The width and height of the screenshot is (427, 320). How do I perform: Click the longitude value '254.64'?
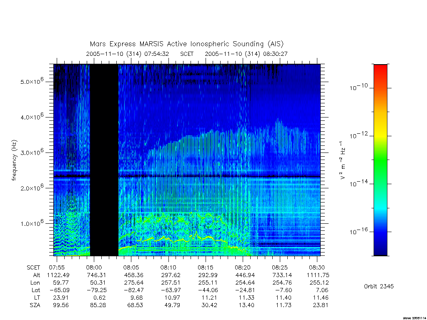pos(245,283)
